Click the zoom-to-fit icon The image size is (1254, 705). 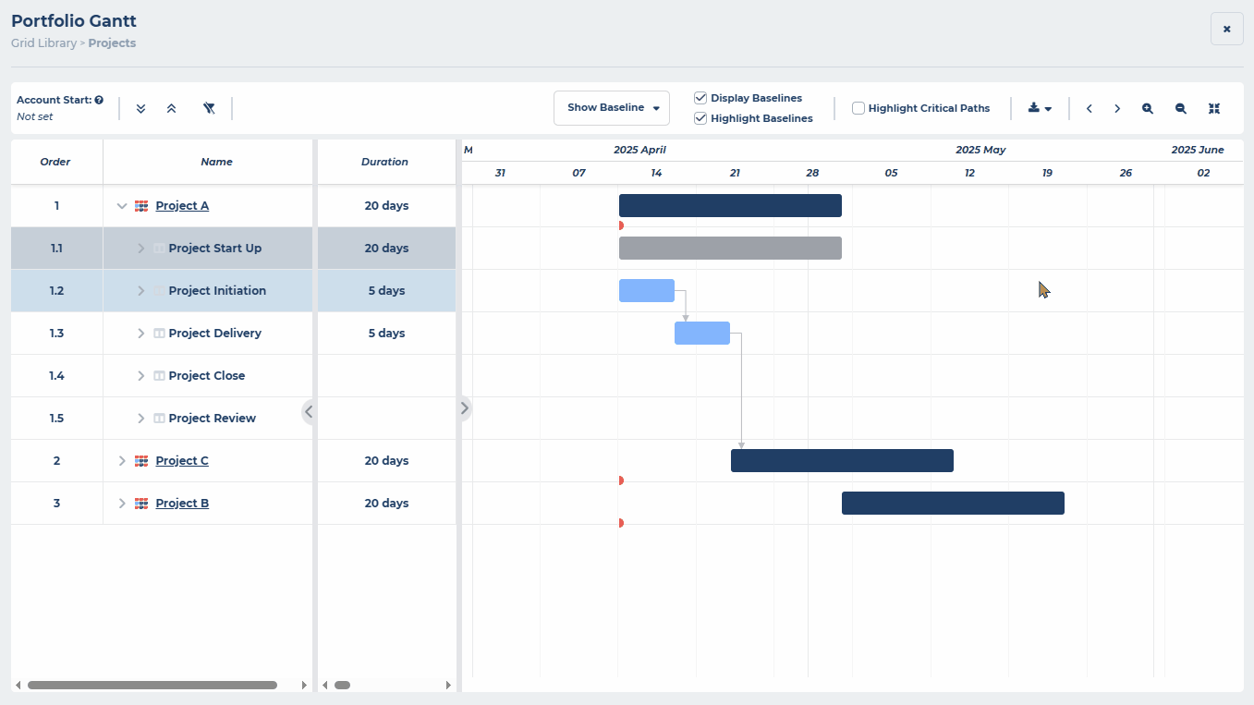(1214, 108)
